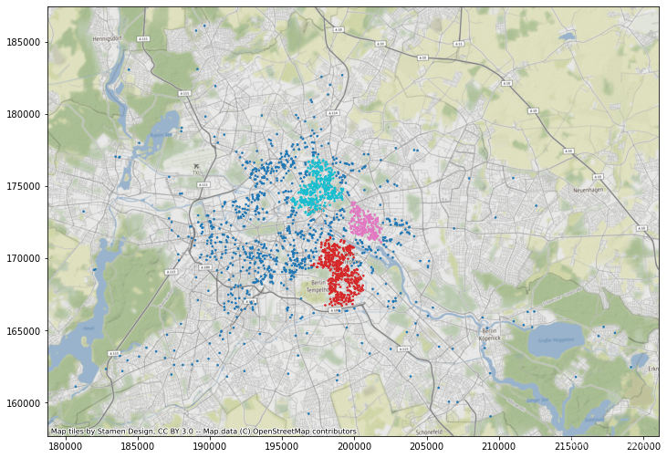Click the y-axis tick label 185000
The height and width of the screenshot is (458, 667).
tap(24, 42)
